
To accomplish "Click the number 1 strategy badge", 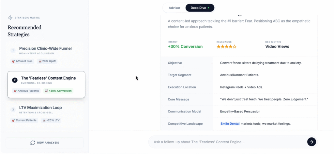I will click(13, 50).
